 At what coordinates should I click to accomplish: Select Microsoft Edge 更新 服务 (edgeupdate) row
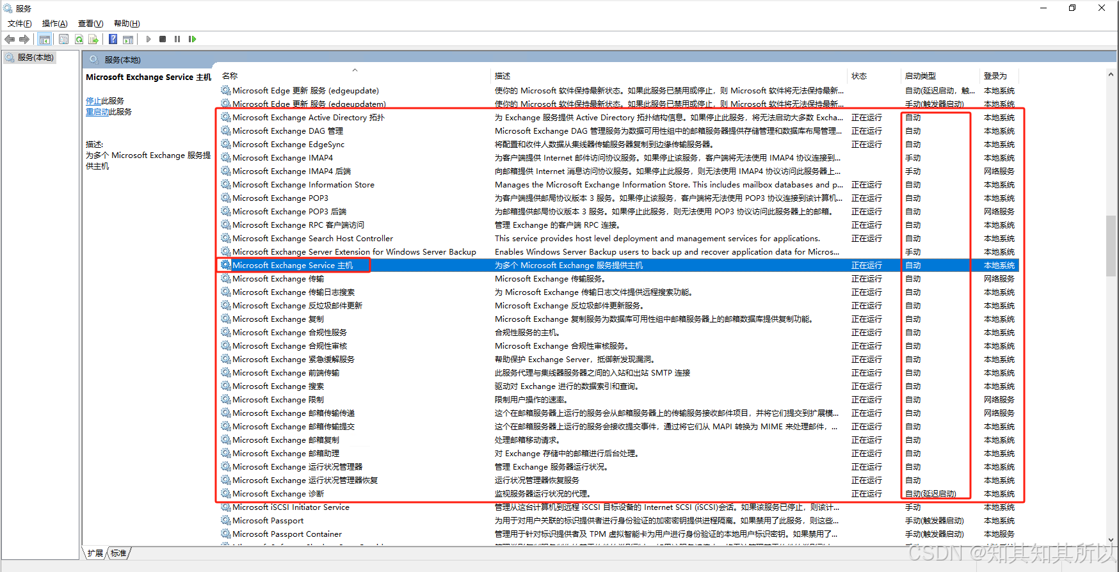tap(618, 90)
